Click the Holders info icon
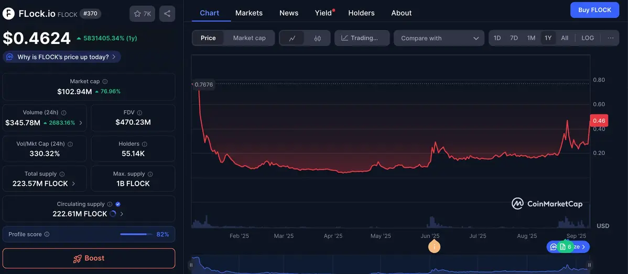The width and height of the screenshot is (628, 274). (x=145, y=144)
